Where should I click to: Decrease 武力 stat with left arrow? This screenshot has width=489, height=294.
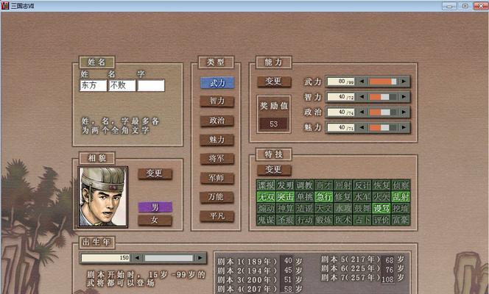pos(362,82)
